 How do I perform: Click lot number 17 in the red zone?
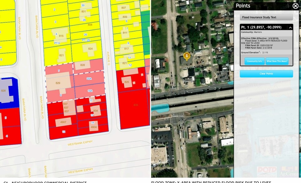click(91, 101)
